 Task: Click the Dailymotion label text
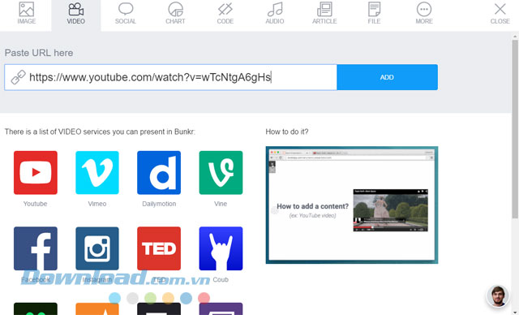[x=159, y=204]
